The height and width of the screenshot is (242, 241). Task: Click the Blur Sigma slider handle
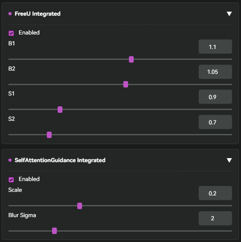tap(55, 231)
